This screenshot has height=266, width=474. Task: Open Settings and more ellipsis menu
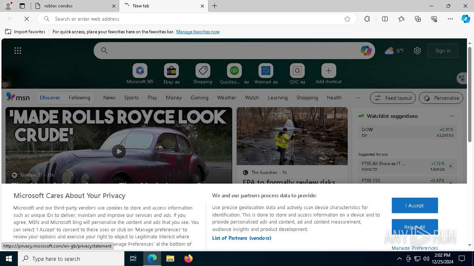point(450,19)
